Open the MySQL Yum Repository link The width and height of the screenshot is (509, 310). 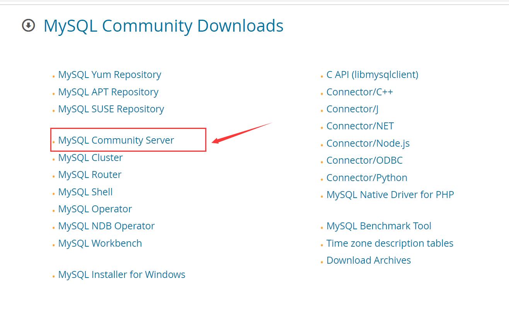click(110, 75)
